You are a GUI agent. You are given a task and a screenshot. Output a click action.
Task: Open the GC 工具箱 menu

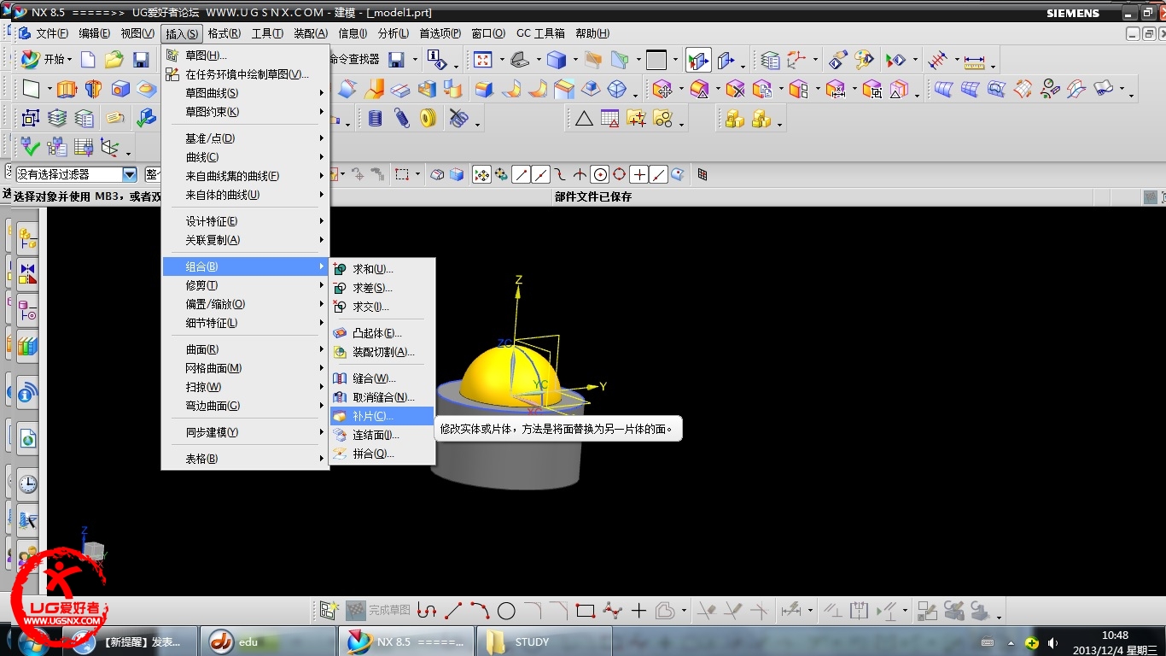(x=540, y=33)
